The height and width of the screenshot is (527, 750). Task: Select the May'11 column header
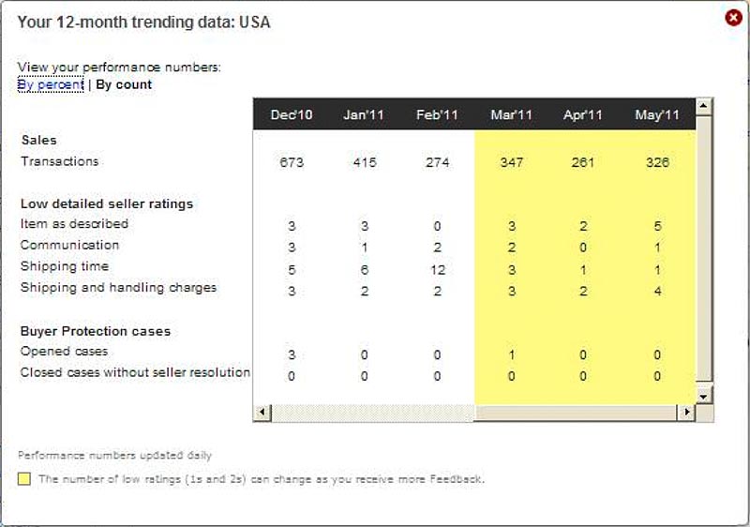[657, 114]
